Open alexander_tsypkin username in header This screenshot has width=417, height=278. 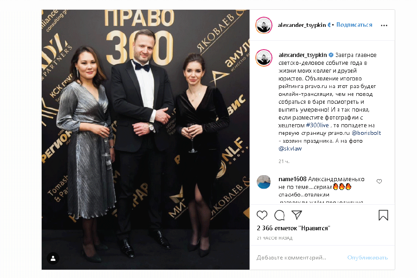pos(302,25)
